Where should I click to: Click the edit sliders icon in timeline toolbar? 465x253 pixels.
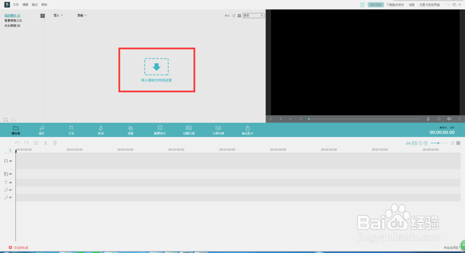point(36,143)
